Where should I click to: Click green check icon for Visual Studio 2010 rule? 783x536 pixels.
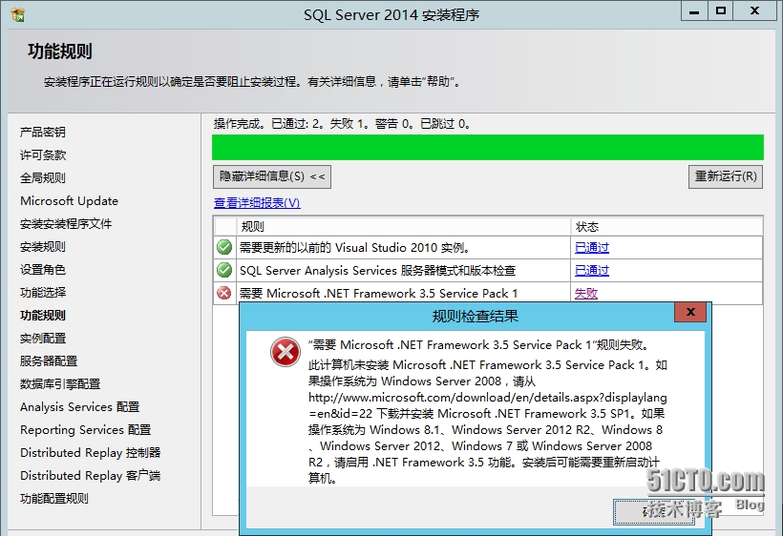tap(224, 247)
